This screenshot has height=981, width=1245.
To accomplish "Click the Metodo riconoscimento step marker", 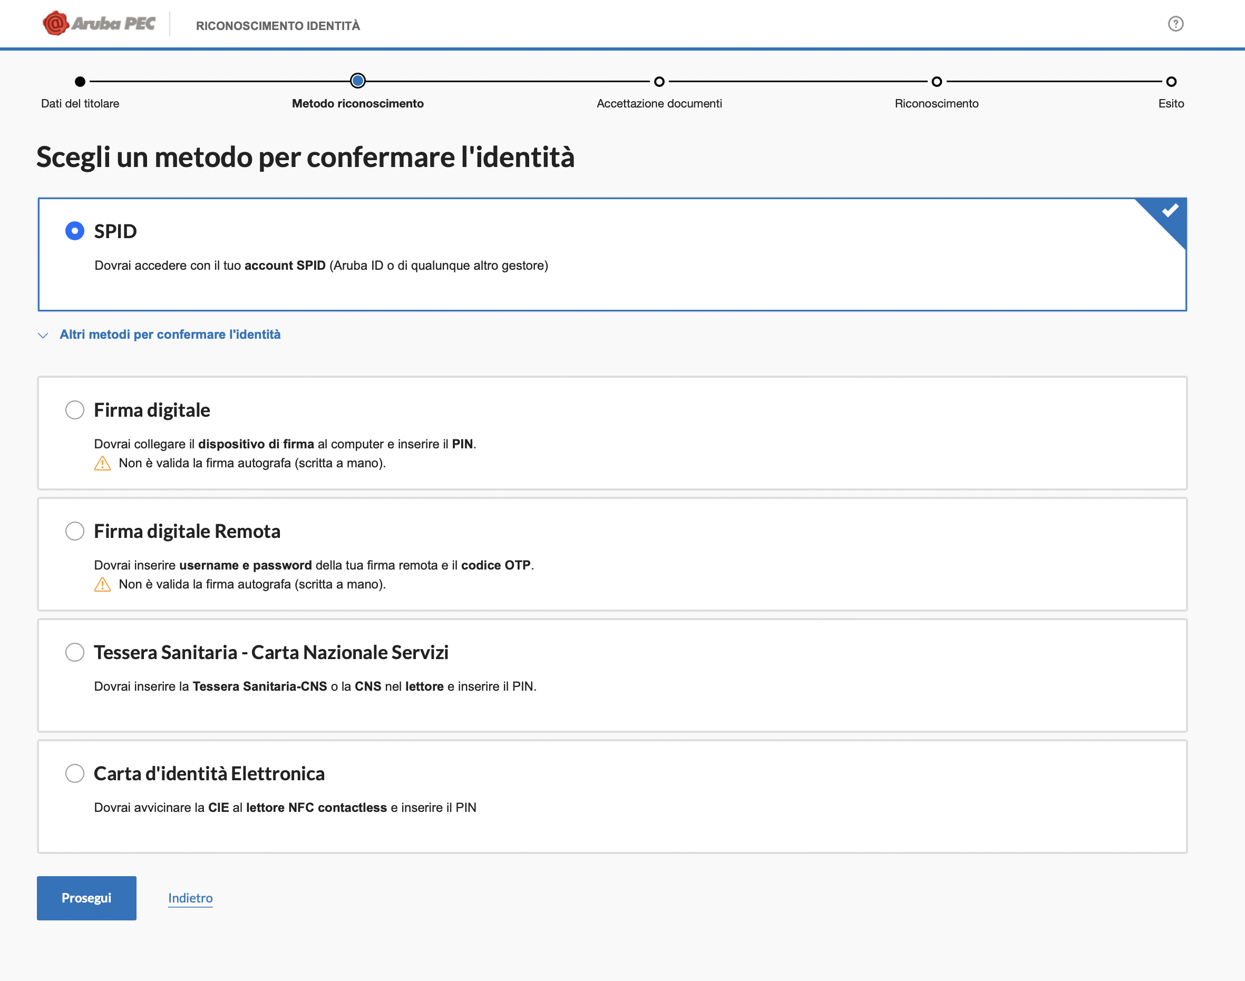I will tap(358, 81).
